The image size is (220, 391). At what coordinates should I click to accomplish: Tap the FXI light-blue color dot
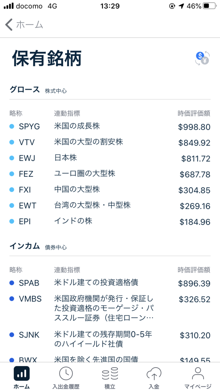12,190
